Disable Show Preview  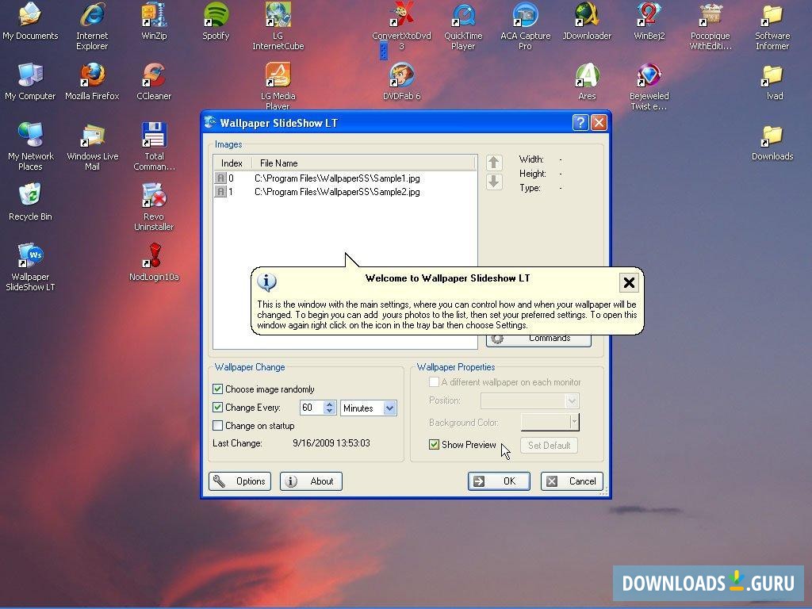[434, 445]
